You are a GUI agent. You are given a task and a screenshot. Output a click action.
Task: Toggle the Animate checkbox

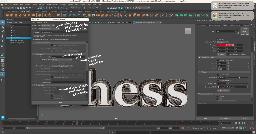(x=217, y=39)
